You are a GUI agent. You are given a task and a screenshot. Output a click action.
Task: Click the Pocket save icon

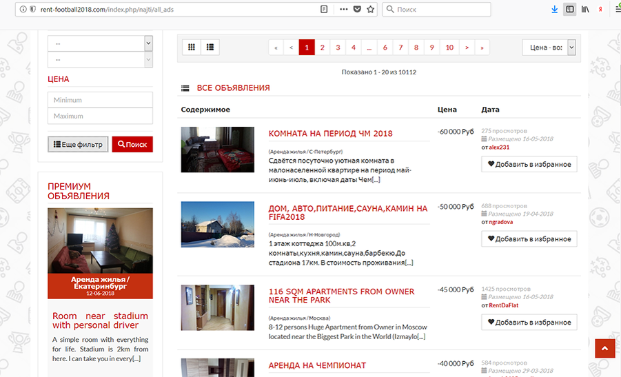(x=357, y=9)
